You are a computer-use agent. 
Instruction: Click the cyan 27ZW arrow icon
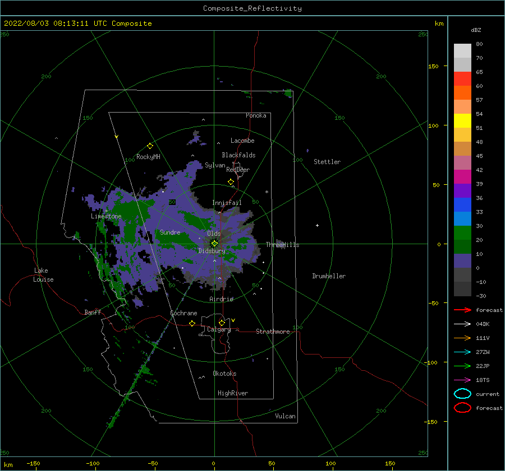pyautogui.click(x=462, y=352)
